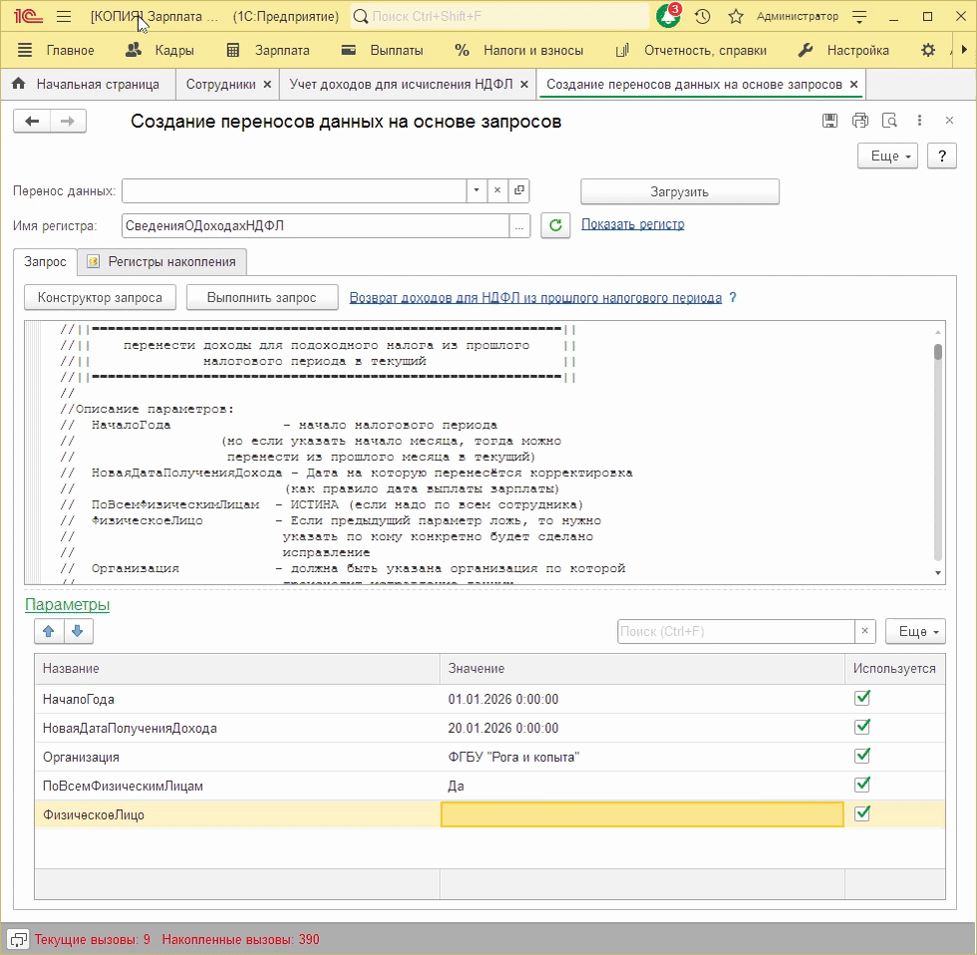Open the top Еще dropdown menu
This screenshot has width=977, height=955.
(x=888, y=156)
